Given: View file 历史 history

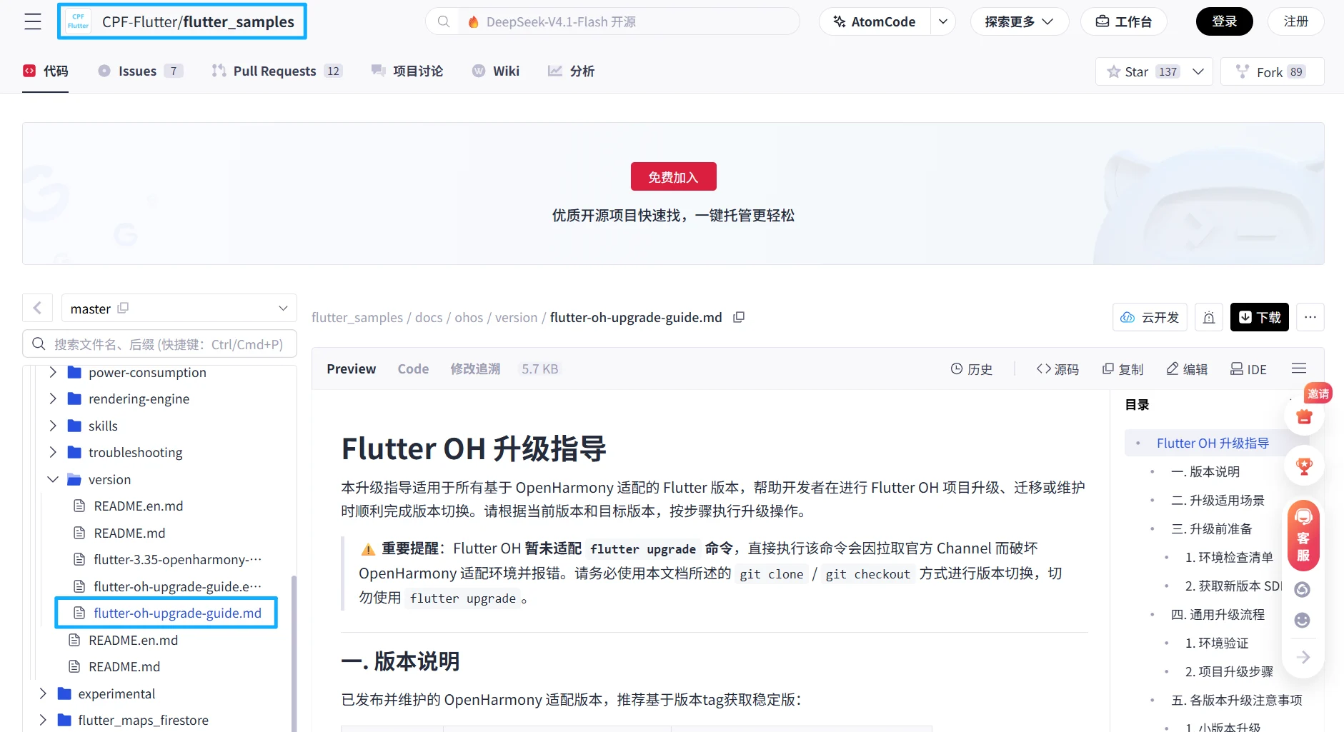Looking at the screenshot, I should tap(971, 368).
